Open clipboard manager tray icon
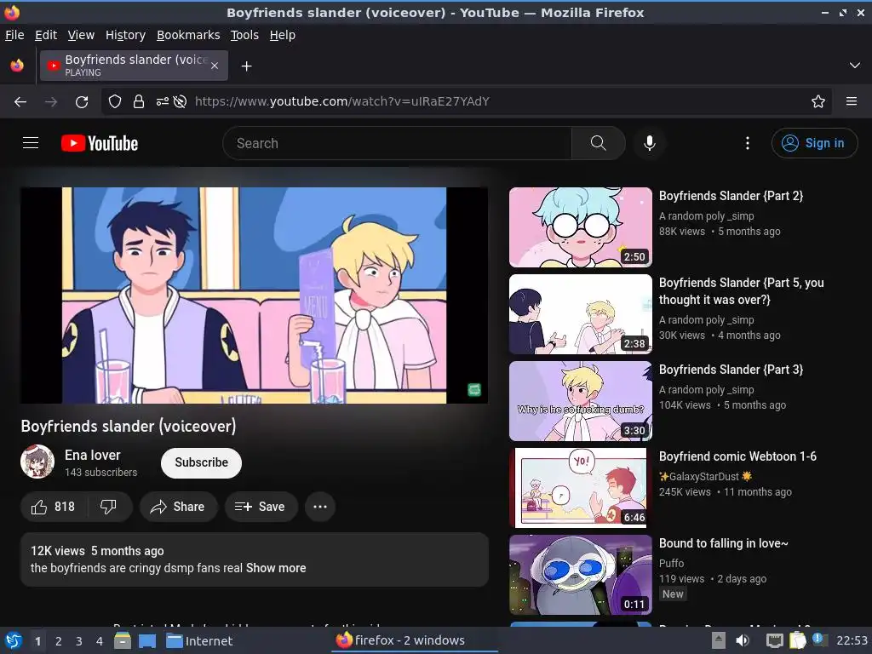Viewport: 872px width, 654px height. point(797,640)
